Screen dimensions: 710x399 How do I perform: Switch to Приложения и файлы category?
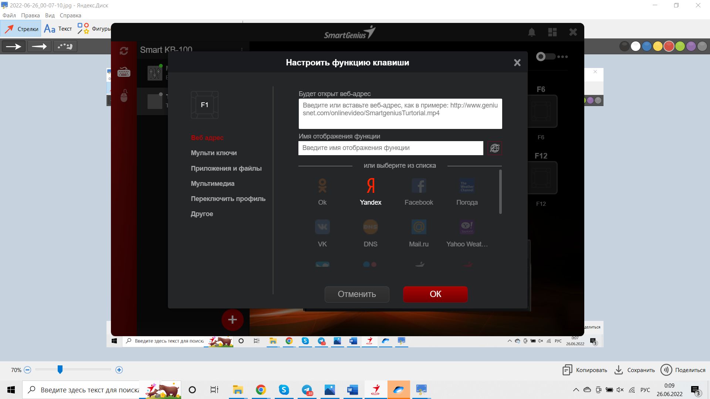pyautogui.click(x=226, y=168)
